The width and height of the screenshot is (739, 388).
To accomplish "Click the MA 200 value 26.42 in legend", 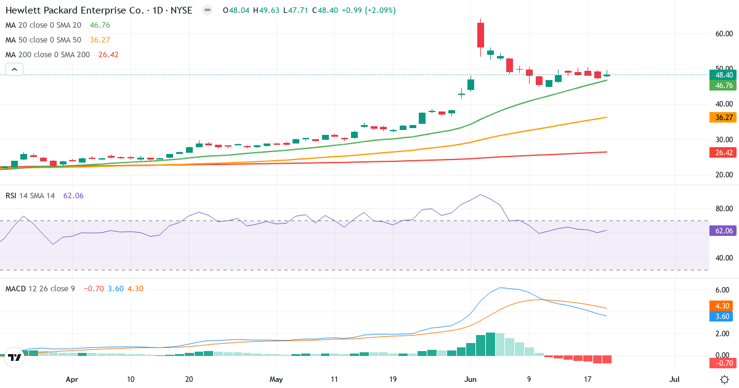I will (x=108, y=55).
